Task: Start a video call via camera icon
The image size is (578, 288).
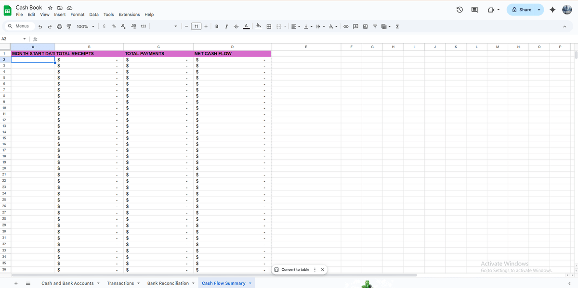Action: click(491, 10)
